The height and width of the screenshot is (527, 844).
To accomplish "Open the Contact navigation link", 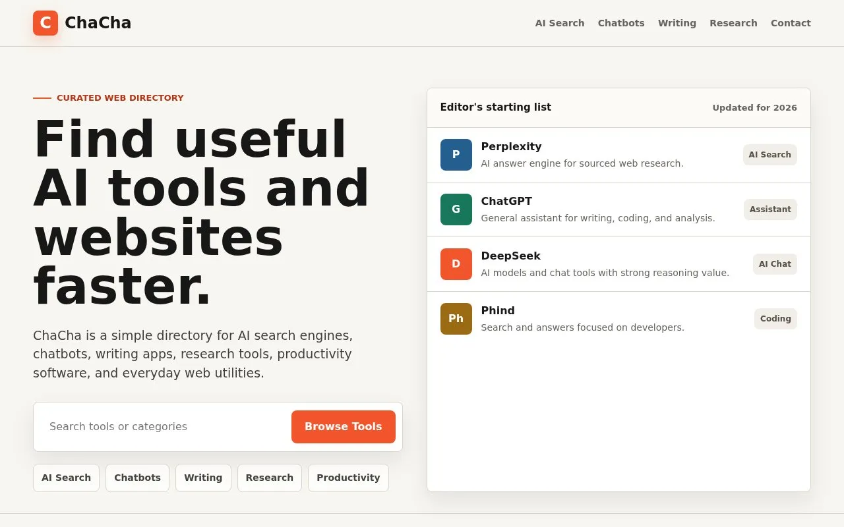I will 791,23.
